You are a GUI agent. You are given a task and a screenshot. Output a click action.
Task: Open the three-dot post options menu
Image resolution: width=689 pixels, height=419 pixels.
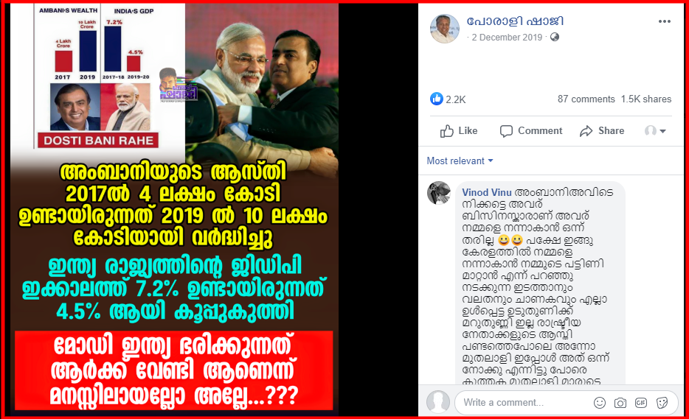coord(664,22)
